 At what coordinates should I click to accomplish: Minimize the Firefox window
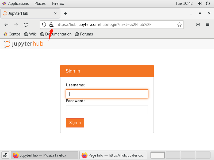(191, 14)
